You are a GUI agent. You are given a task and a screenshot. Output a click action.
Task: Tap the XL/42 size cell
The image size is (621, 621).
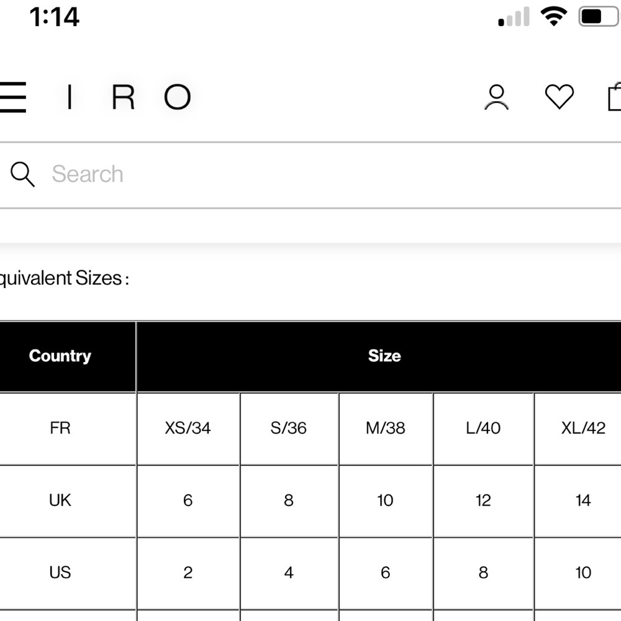[578, 428]
